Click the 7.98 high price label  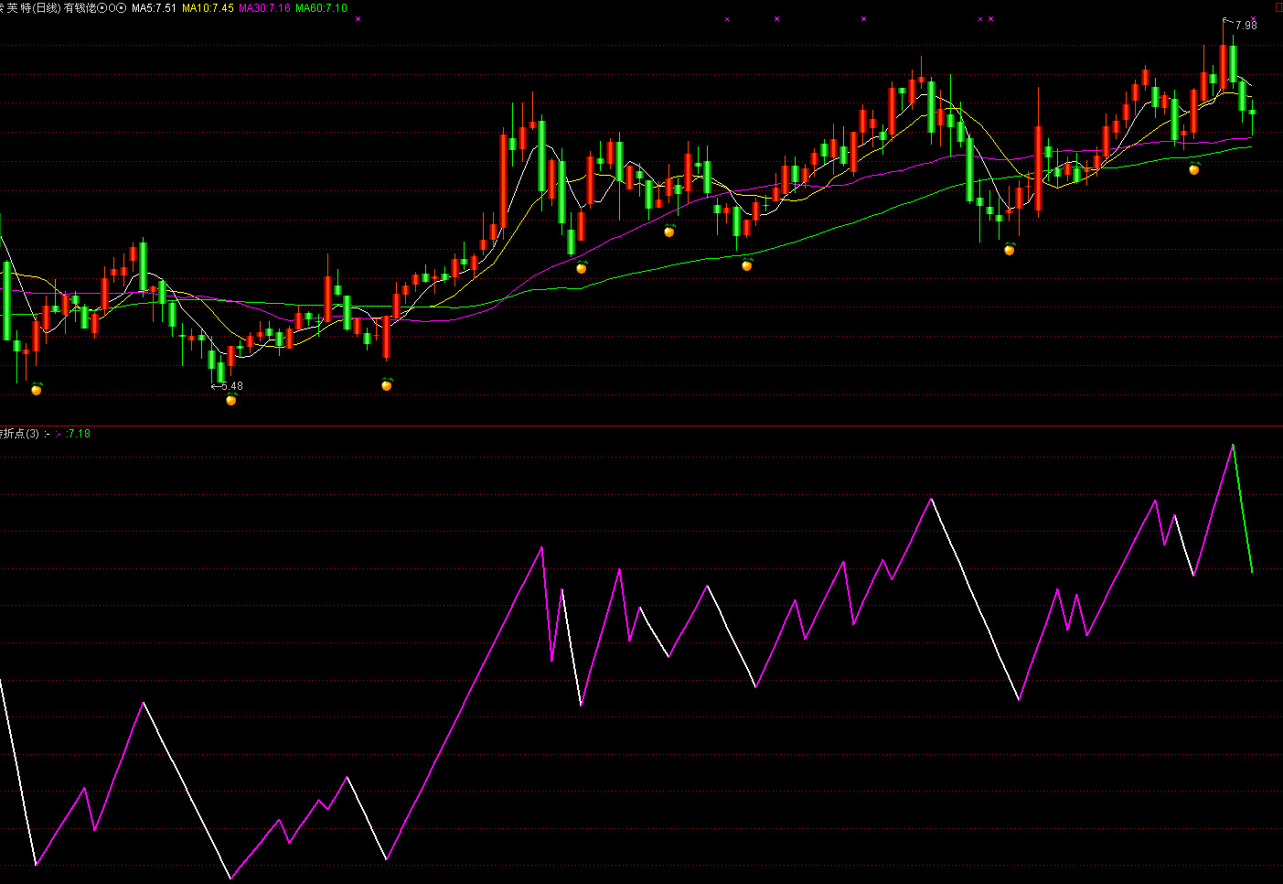(1246, 26)
